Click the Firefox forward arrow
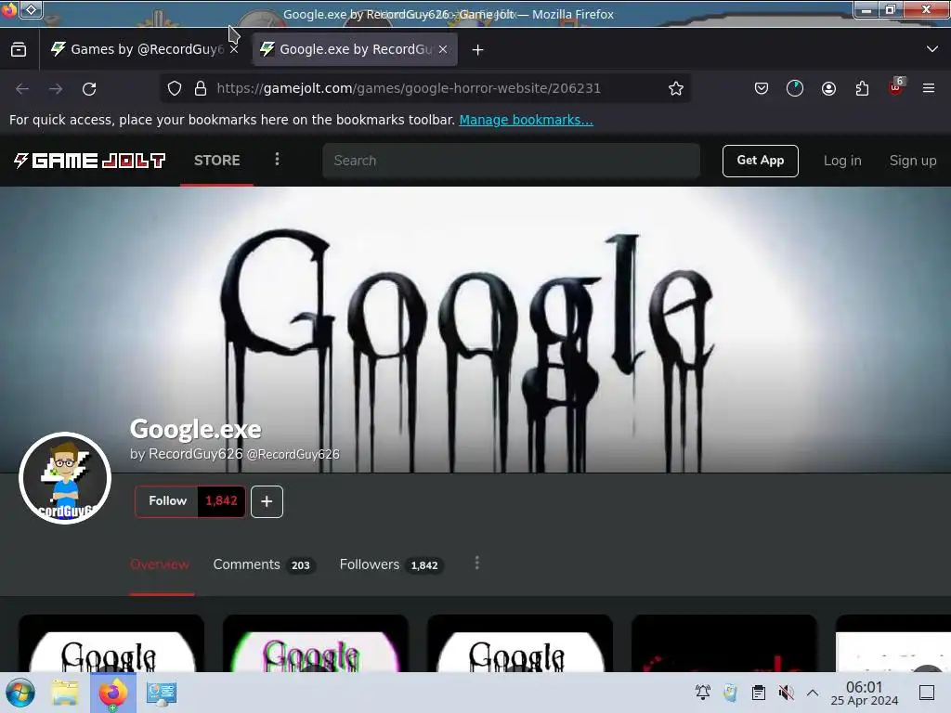951x713 pixels. tap(56, 88)
